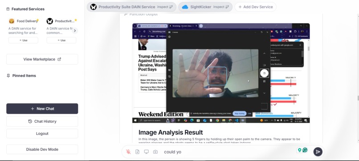Image resolution: width=359 pixels, height=161 pixels.
Task: Send the message with the arrow button
Action: click(x=318, y=152)
